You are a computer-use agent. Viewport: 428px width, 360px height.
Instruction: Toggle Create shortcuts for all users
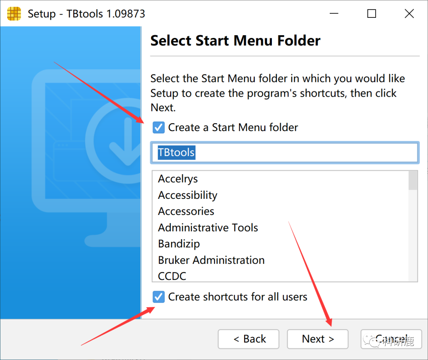pyautogui.click(x=159, y=297)
